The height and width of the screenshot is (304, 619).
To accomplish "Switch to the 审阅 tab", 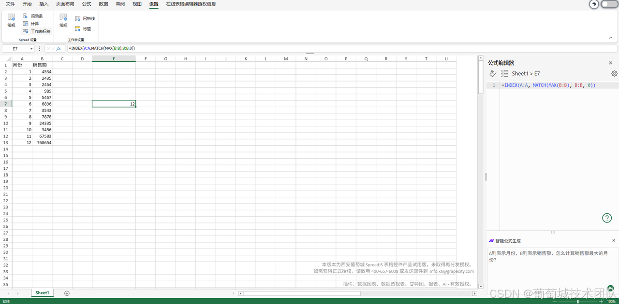I will coord(120,4).
